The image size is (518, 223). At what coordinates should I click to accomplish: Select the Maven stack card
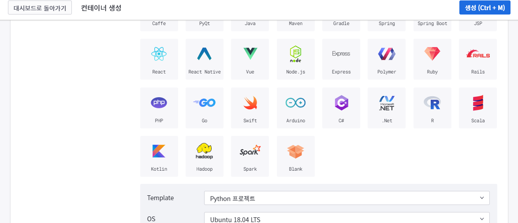[x=296, y=26]
